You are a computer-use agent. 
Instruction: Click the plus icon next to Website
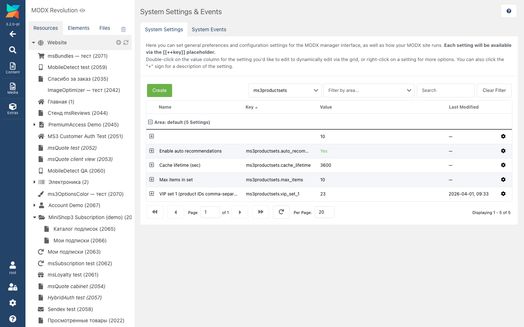(x=119, y=43)
